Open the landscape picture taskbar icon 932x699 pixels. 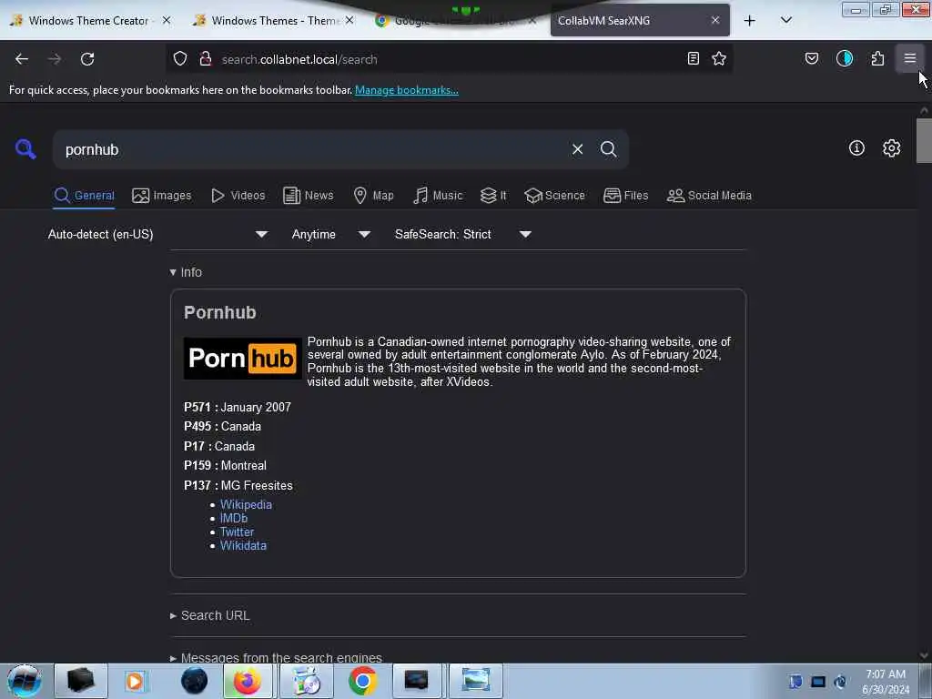(475, 681)
